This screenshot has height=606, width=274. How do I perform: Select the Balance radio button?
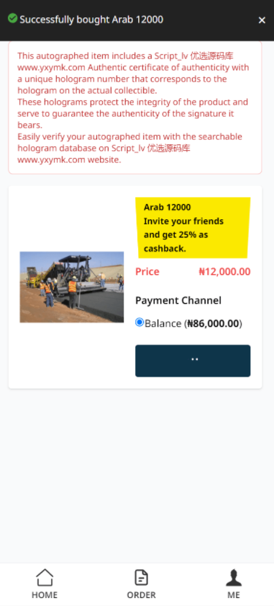click(140, 322)
